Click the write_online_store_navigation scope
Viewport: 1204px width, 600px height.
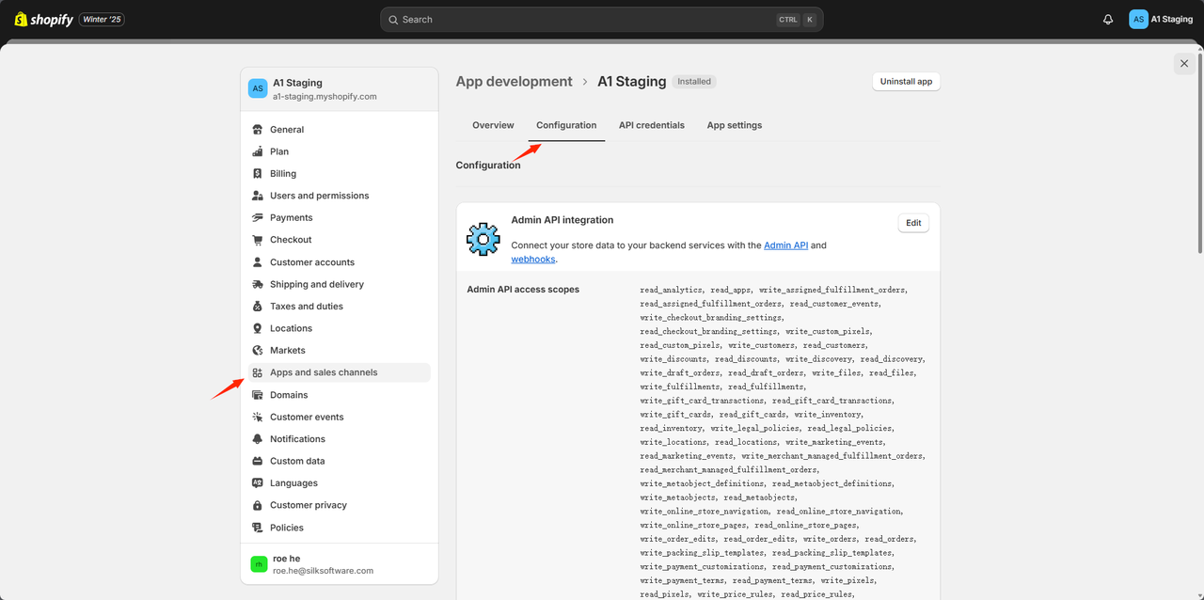coord(703,512)
